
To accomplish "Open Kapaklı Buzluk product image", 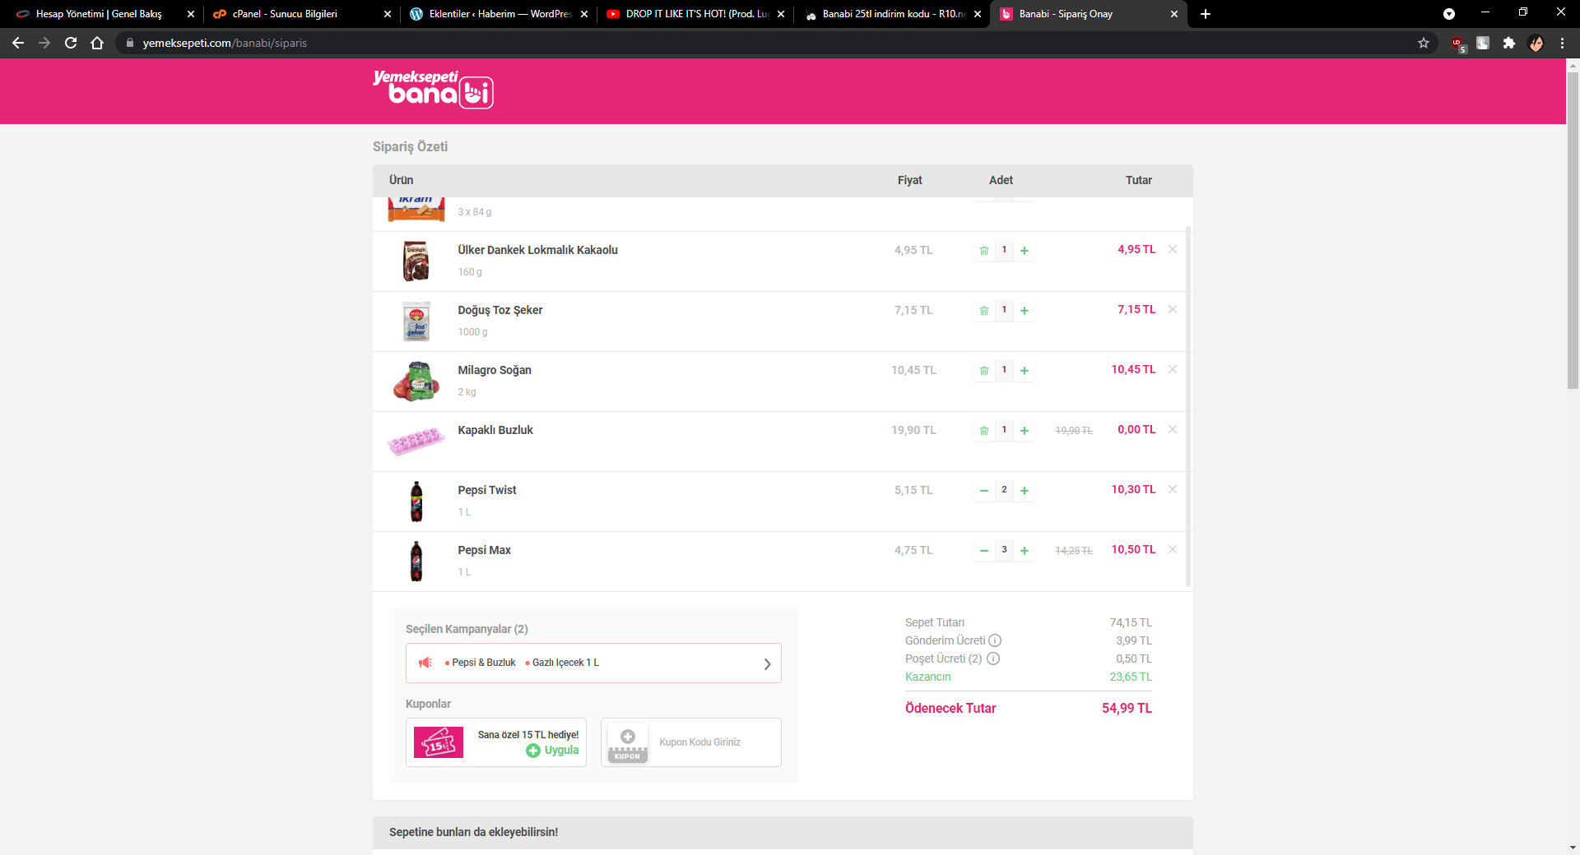I will 416,441.
